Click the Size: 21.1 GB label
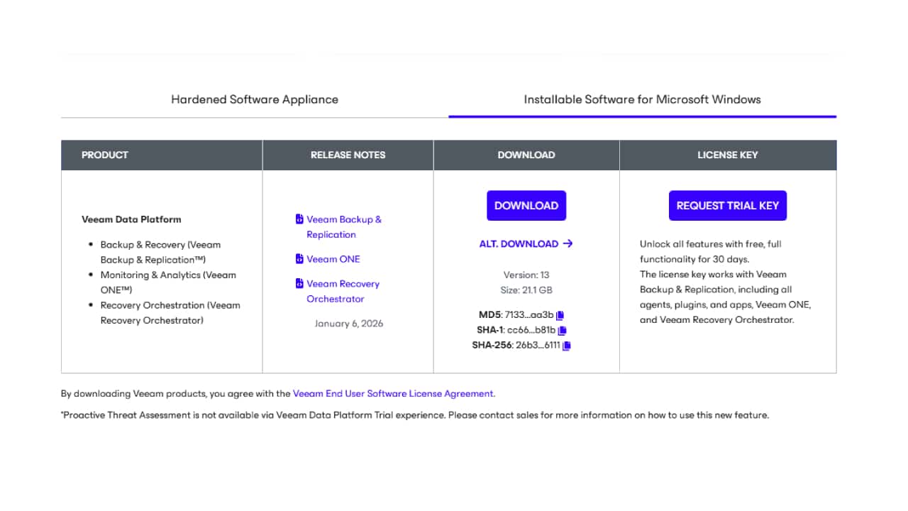Viewport: 908px width, 511px height. click(526, 290)
